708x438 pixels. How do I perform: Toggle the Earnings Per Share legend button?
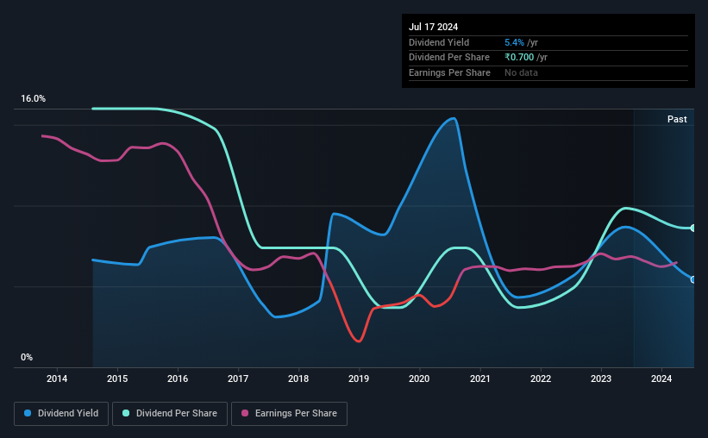point(289,414)
